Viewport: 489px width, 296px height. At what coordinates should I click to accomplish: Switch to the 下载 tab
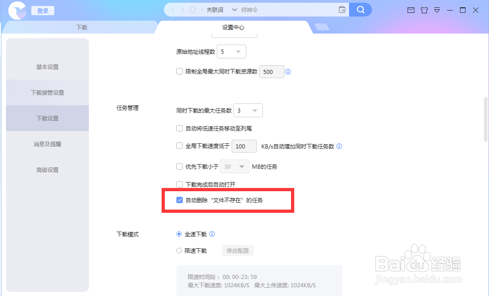[81, 28]
